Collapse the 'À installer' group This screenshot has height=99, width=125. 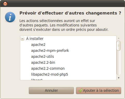pyautogui.click(x=23, y=39)
